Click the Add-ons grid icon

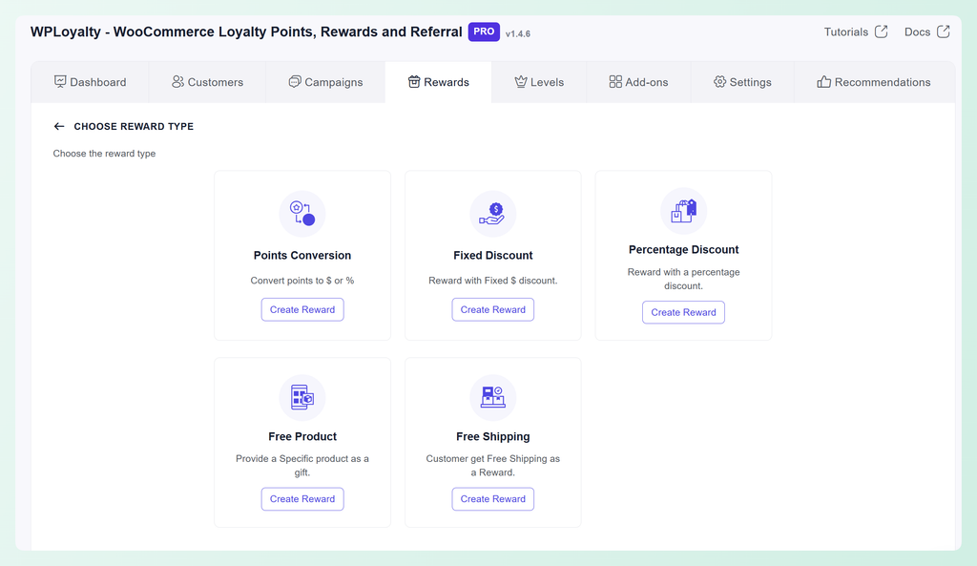coord(615,82)
